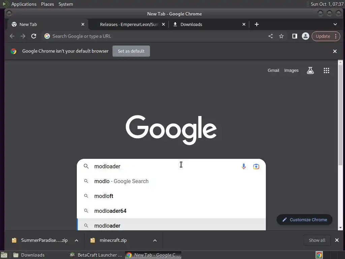Click the Chrome logo in the default browser bar

13,51
